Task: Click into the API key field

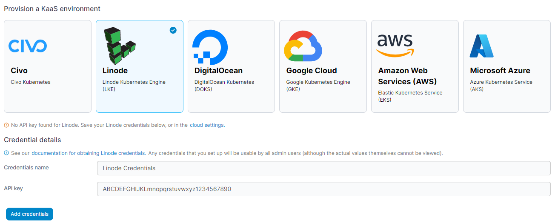Action: (324, 189)
